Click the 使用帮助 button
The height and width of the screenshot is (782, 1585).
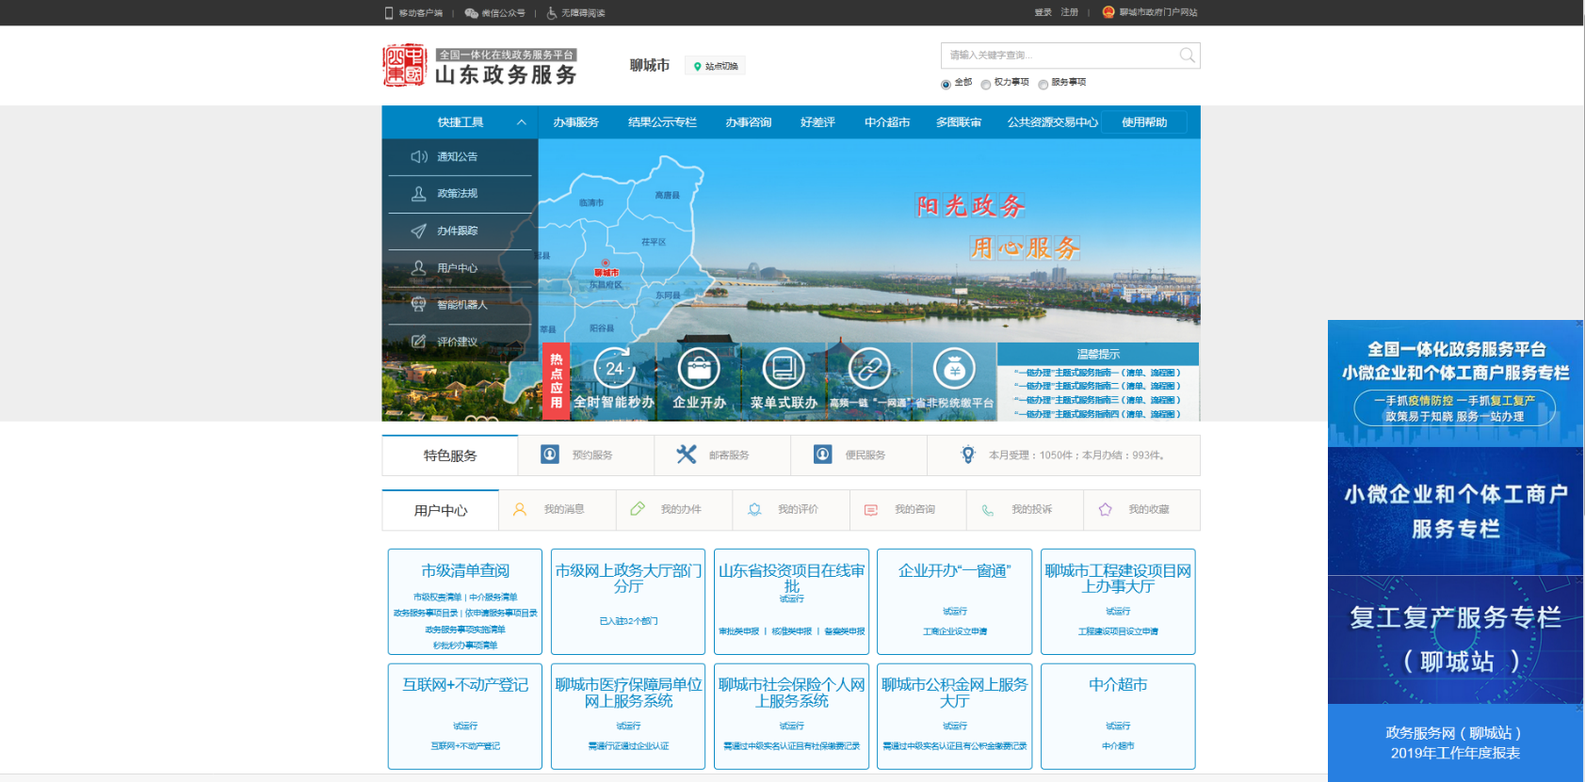pos(1144,122)
